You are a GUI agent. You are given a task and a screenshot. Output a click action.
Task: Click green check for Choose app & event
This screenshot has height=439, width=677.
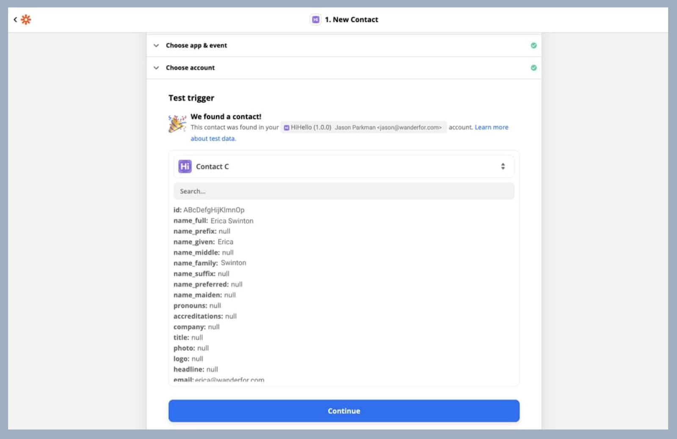click(533, 45)
